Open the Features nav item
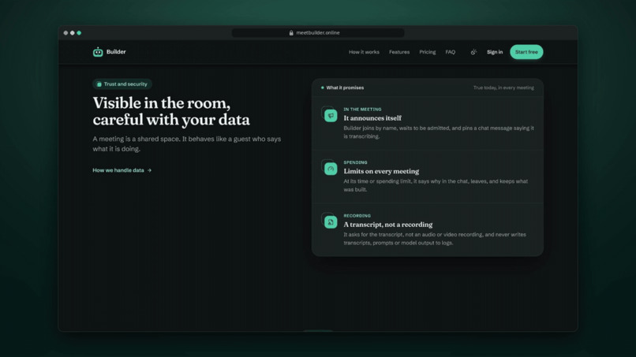The height and width of the screenshot is (357, 636). [399, 52]
